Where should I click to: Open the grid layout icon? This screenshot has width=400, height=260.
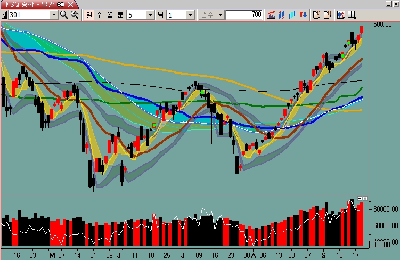coord(352,15)
